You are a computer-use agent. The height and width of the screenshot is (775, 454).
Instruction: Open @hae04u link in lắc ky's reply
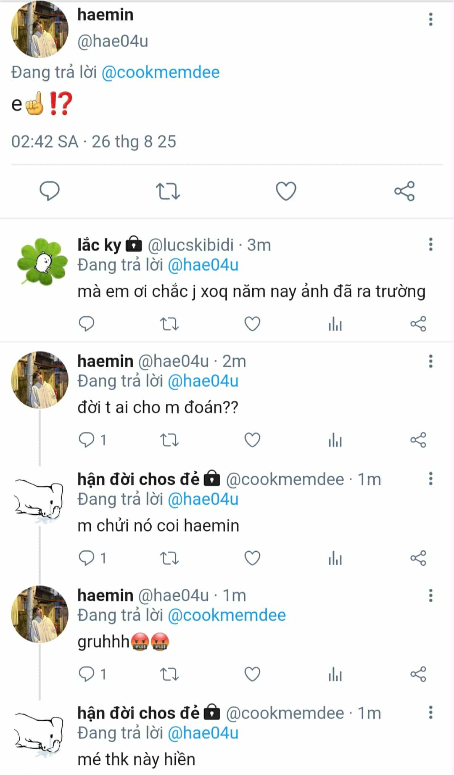point(203,265)
